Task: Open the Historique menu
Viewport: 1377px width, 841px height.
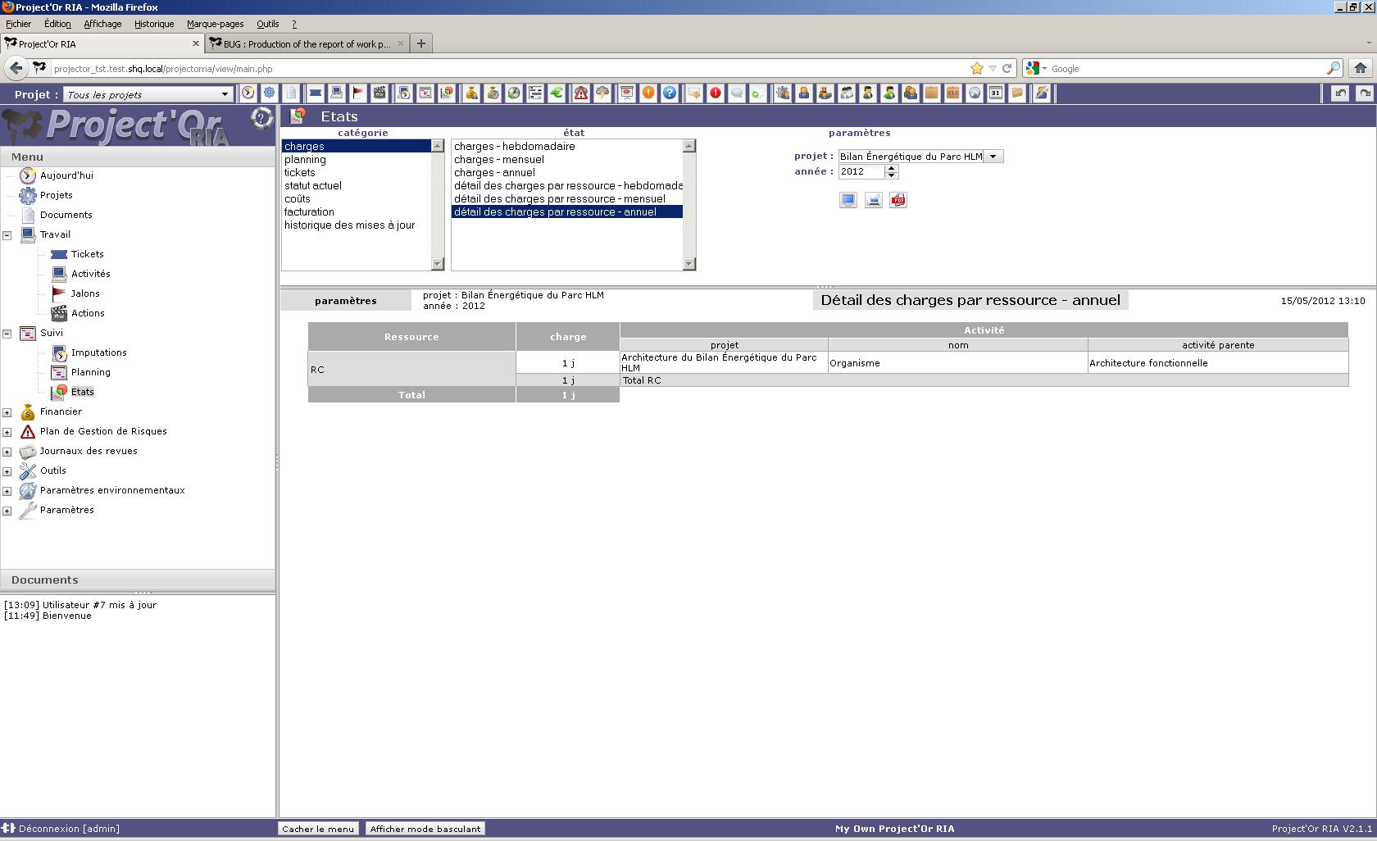Action: [154, 24]
